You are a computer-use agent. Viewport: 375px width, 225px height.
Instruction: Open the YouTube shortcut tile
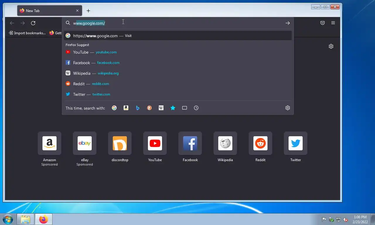[155, 143]
